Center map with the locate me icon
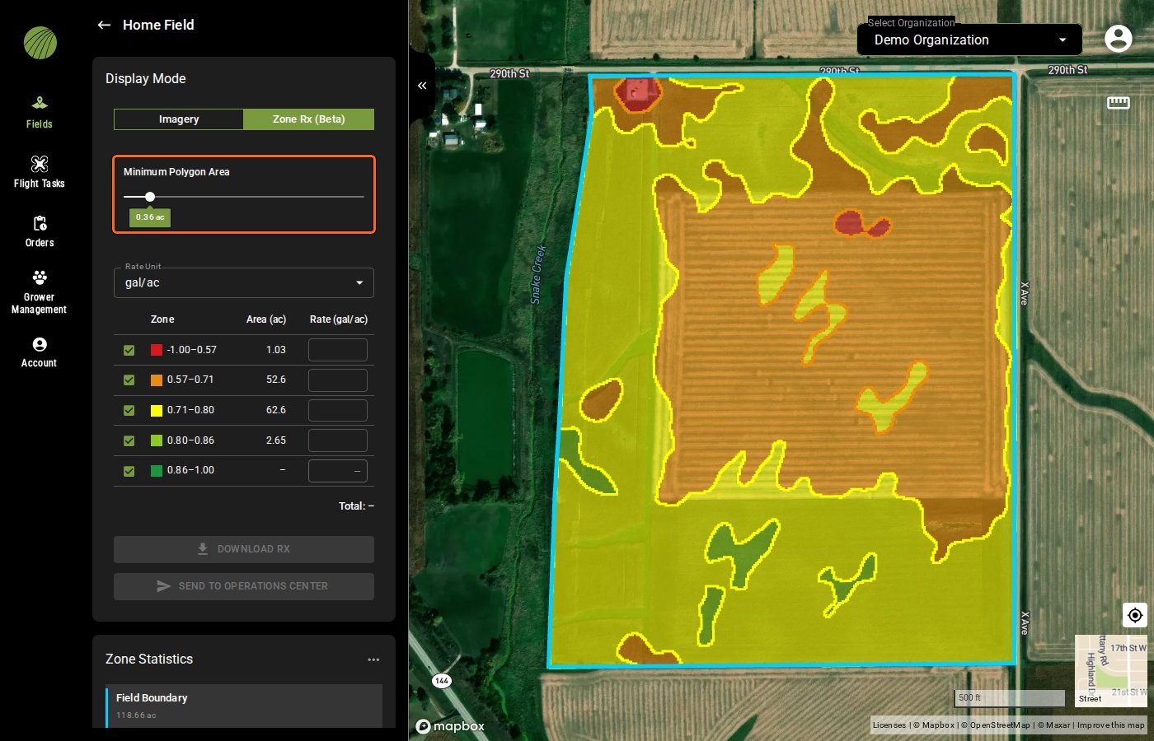 (1135, 615)
